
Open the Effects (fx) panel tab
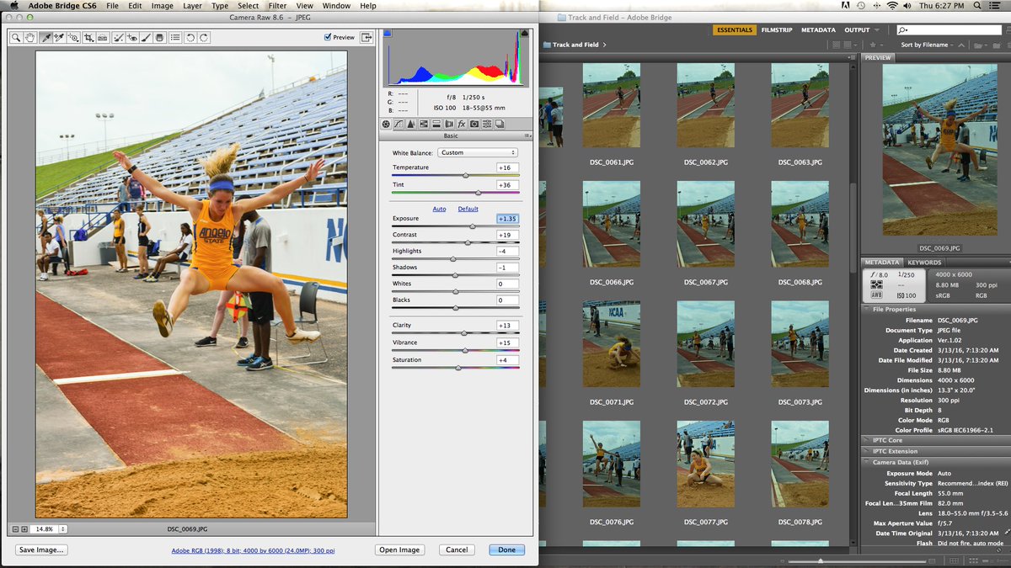[462, 124]
